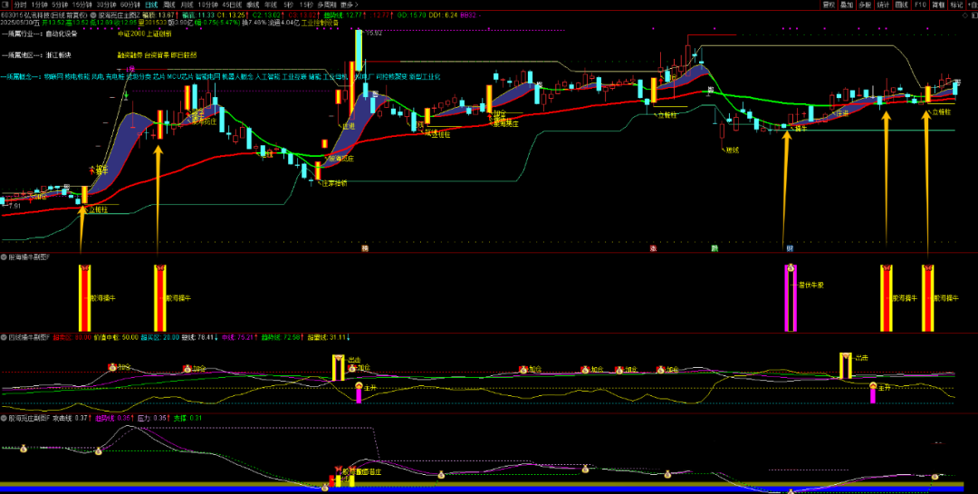Image resolution: width=978 pixels, height=494 pixels.
Task: Click the 叠加 overlay button
Action: (x=847, y=5)
